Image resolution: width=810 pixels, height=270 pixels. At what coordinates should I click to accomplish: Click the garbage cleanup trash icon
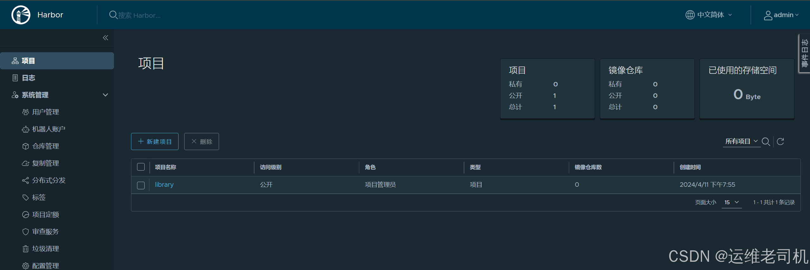coord(26,249)
